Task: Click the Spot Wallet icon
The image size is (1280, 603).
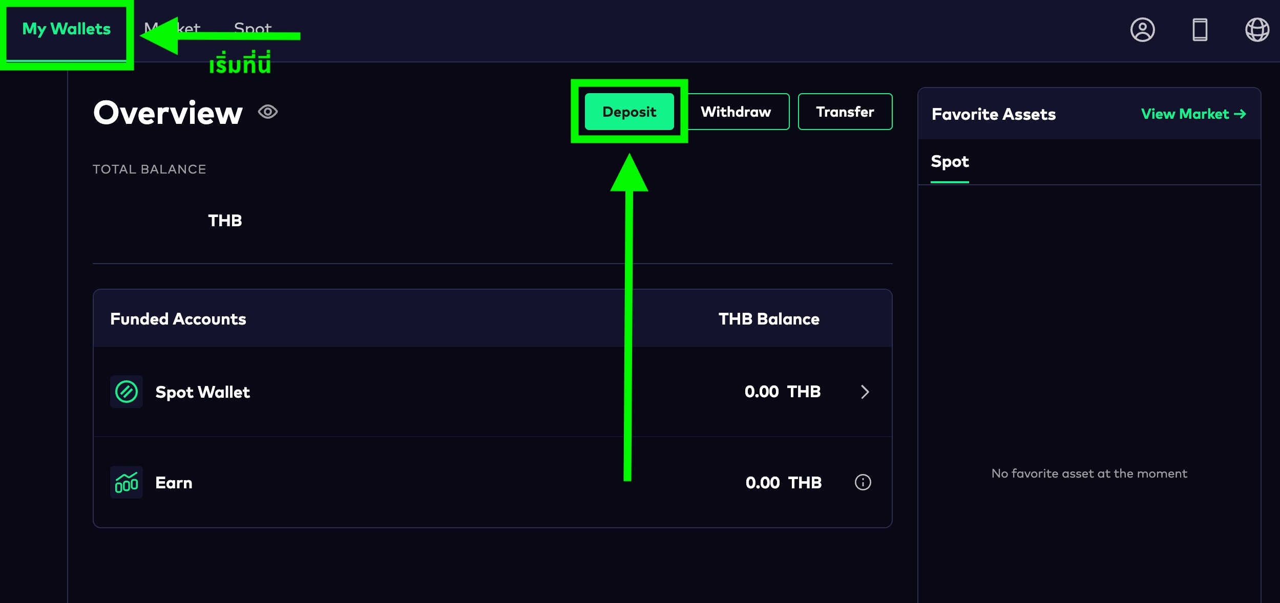Action: click(x=126, y=392)
